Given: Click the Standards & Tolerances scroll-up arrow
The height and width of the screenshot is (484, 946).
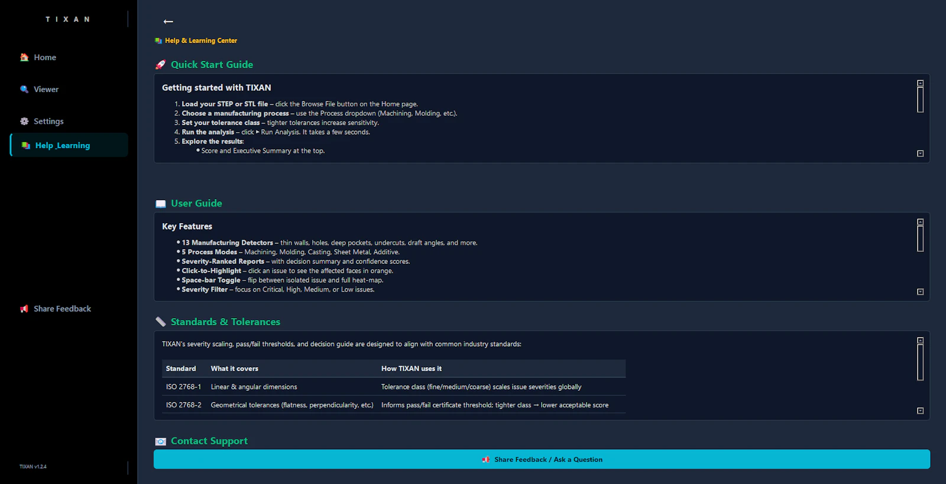Looking at the screenshot, I should pos(920,341).
